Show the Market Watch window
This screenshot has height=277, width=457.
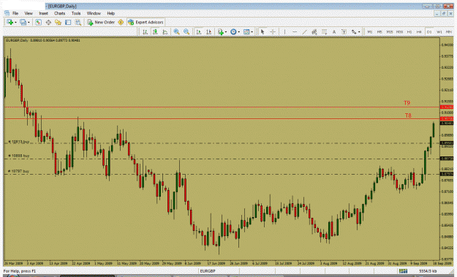38,22
